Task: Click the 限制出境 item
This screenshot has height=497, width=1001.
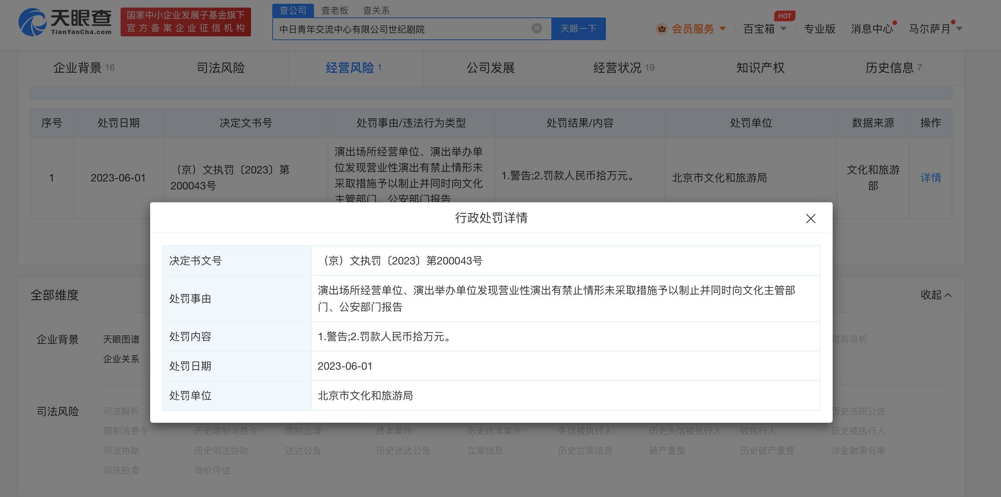Action: [x=303, y=431]
